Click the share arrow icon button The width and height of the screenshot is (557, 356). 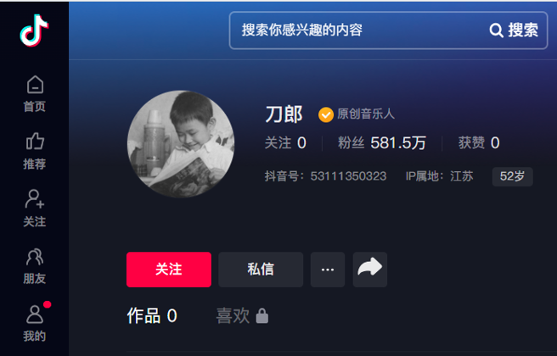pos(370,270)
